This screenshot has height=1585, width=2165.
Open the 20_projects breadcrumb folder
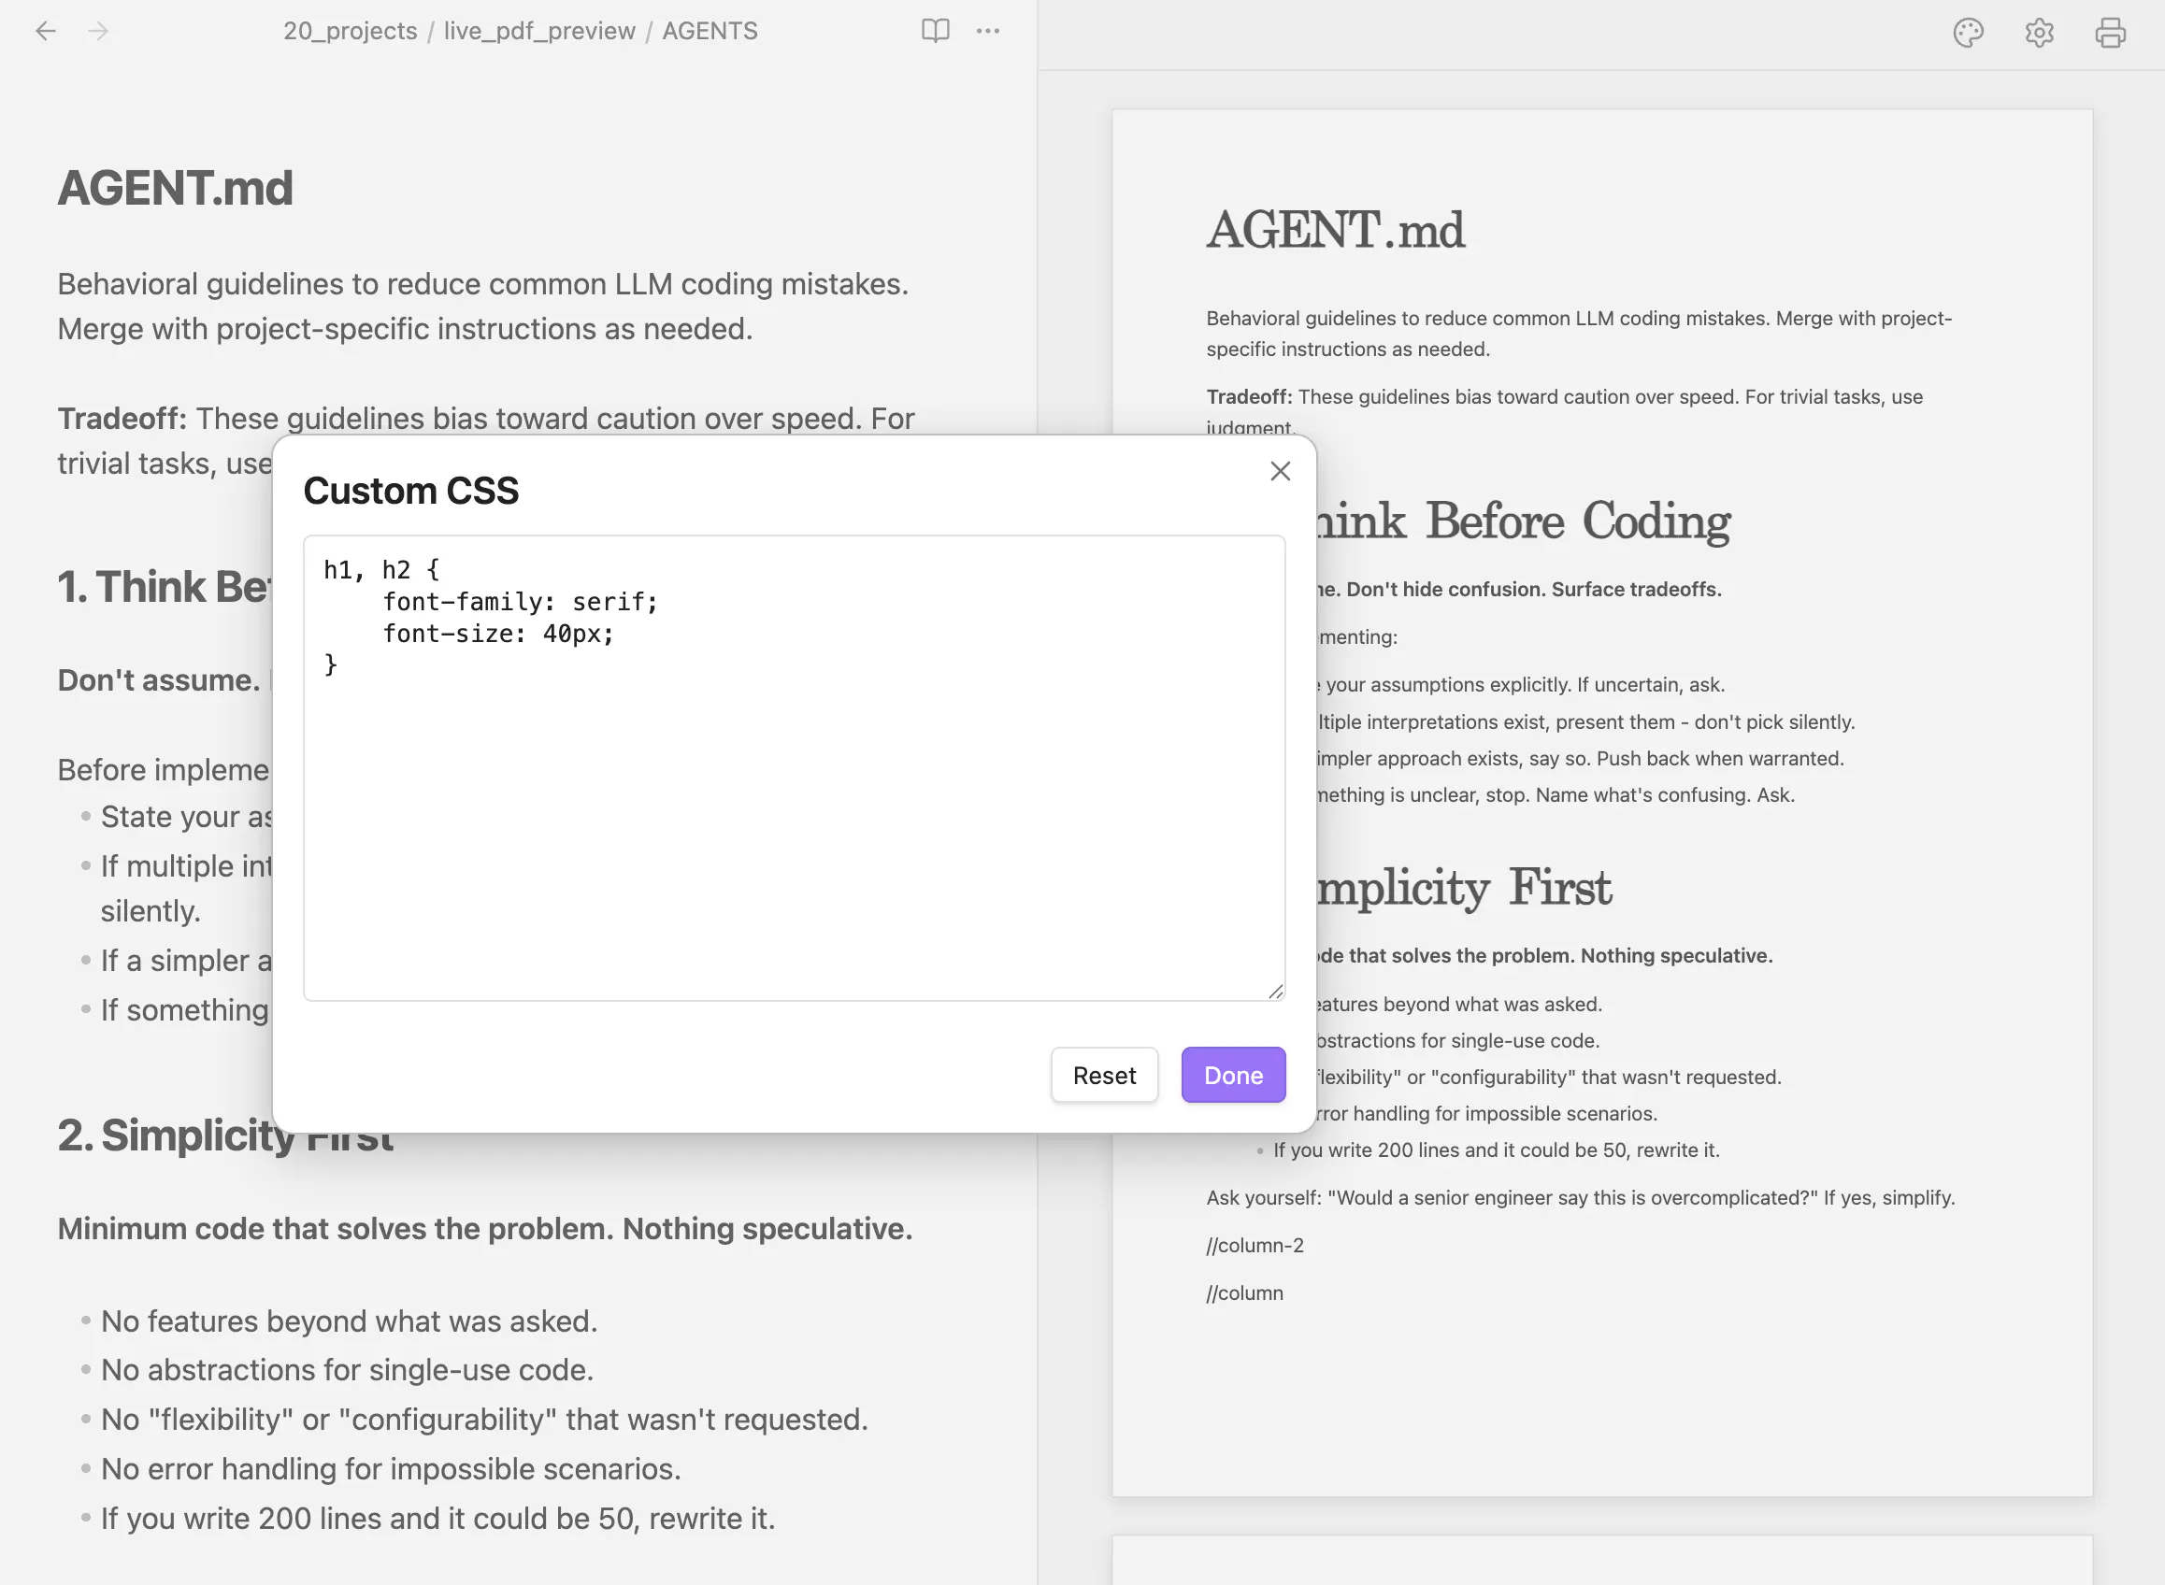pyautogui.click(x=351, y=31)
